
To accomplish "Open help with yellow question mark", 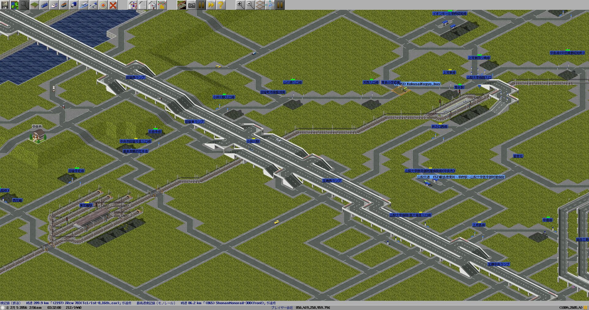I will pyautogui.click(x=221, y=5).
